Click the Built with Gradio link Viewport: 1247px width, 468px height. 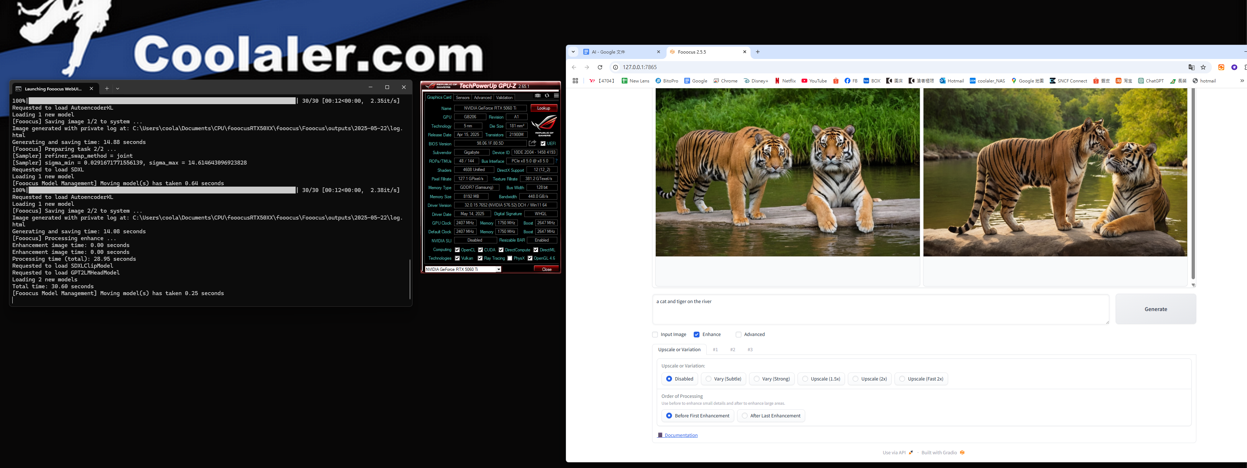pos(943,452)
